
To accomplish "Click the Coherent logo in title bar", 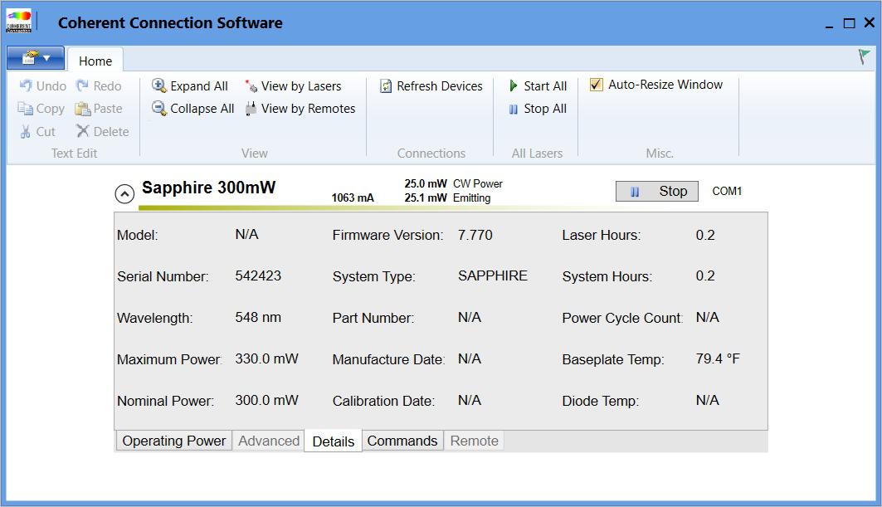I will click(18, 22).
